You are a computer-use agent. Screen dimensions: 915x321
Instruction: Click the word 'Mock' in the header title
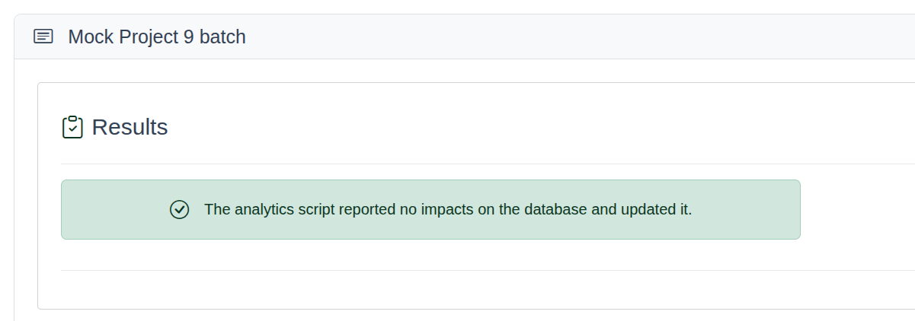pos(91,37)
